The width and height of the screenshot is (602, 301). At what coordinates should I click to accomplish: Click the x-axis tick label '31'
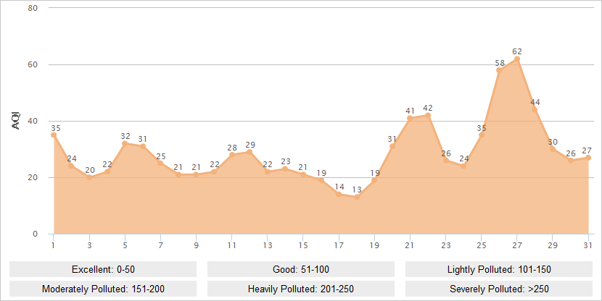click(587, 245)
